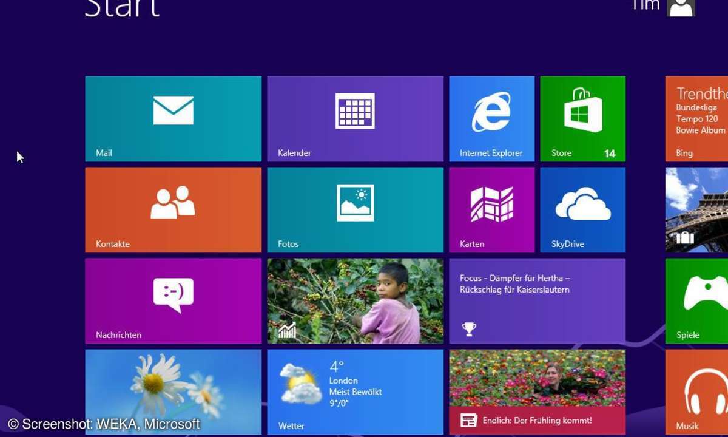This screenshot has height=437, width=728.
Task: Open the Mail envelope icon
Action: tap(174, 111)
